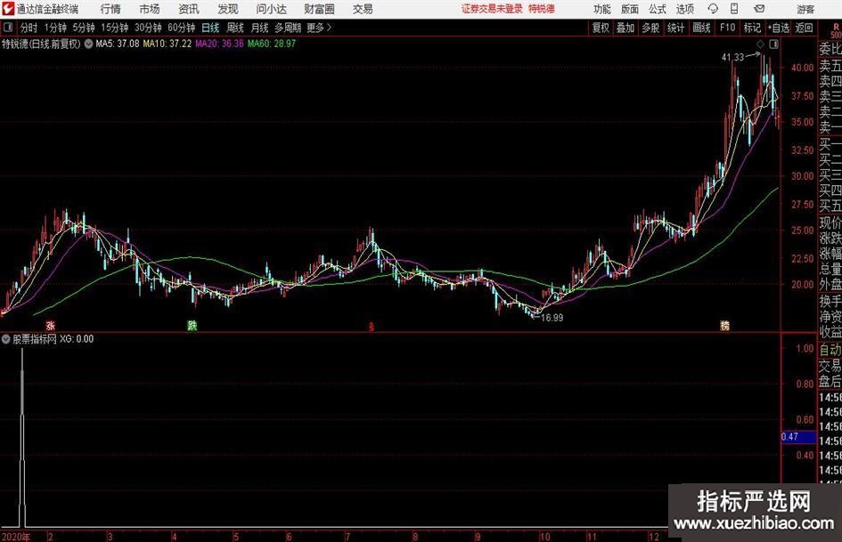Click the 涨 marker below the chart
Screen dimensions: 842x542
[x=51, y=325]
